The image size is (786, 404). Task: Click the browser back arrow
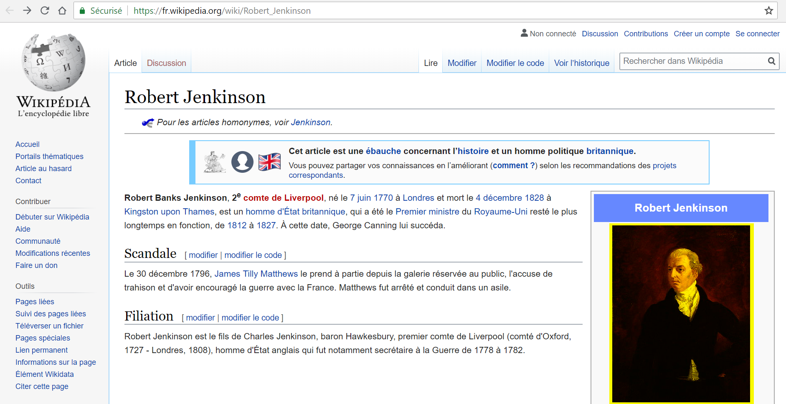pos(10,10)
